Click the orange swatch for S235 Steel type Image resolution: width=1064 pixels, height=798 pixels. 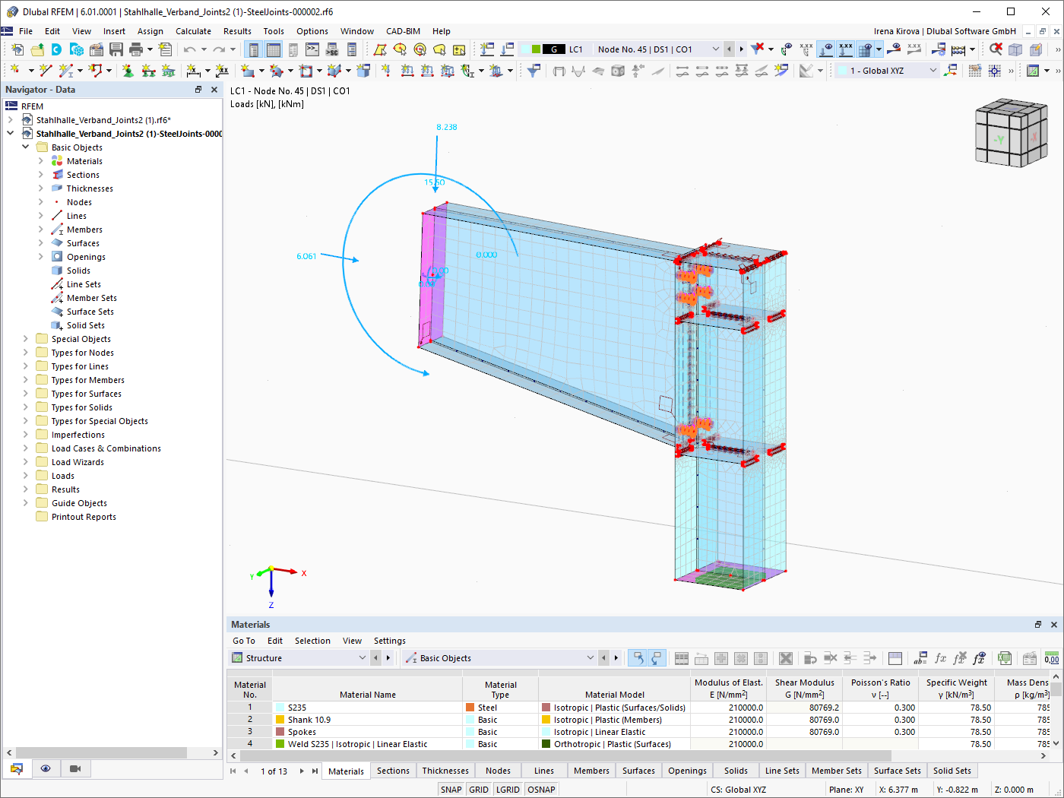click(x=470, y=708)
